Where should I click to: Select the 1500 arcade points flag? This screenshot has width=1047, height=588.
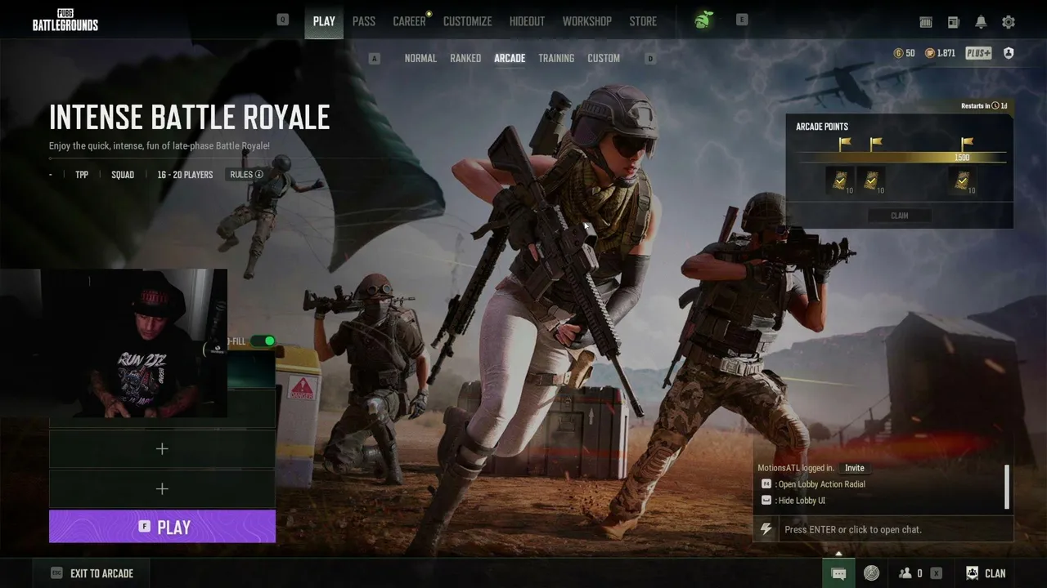(x=967, y=144)
